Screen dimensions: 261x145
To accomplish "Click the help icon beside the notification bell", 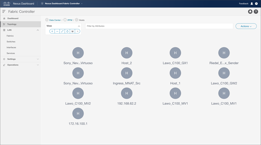I will (x=256, y=12).
